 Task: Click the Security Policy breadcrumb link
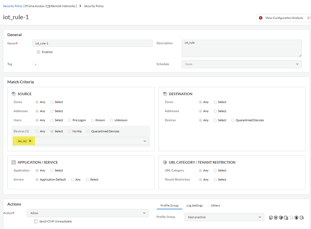[x=13, y=6]
